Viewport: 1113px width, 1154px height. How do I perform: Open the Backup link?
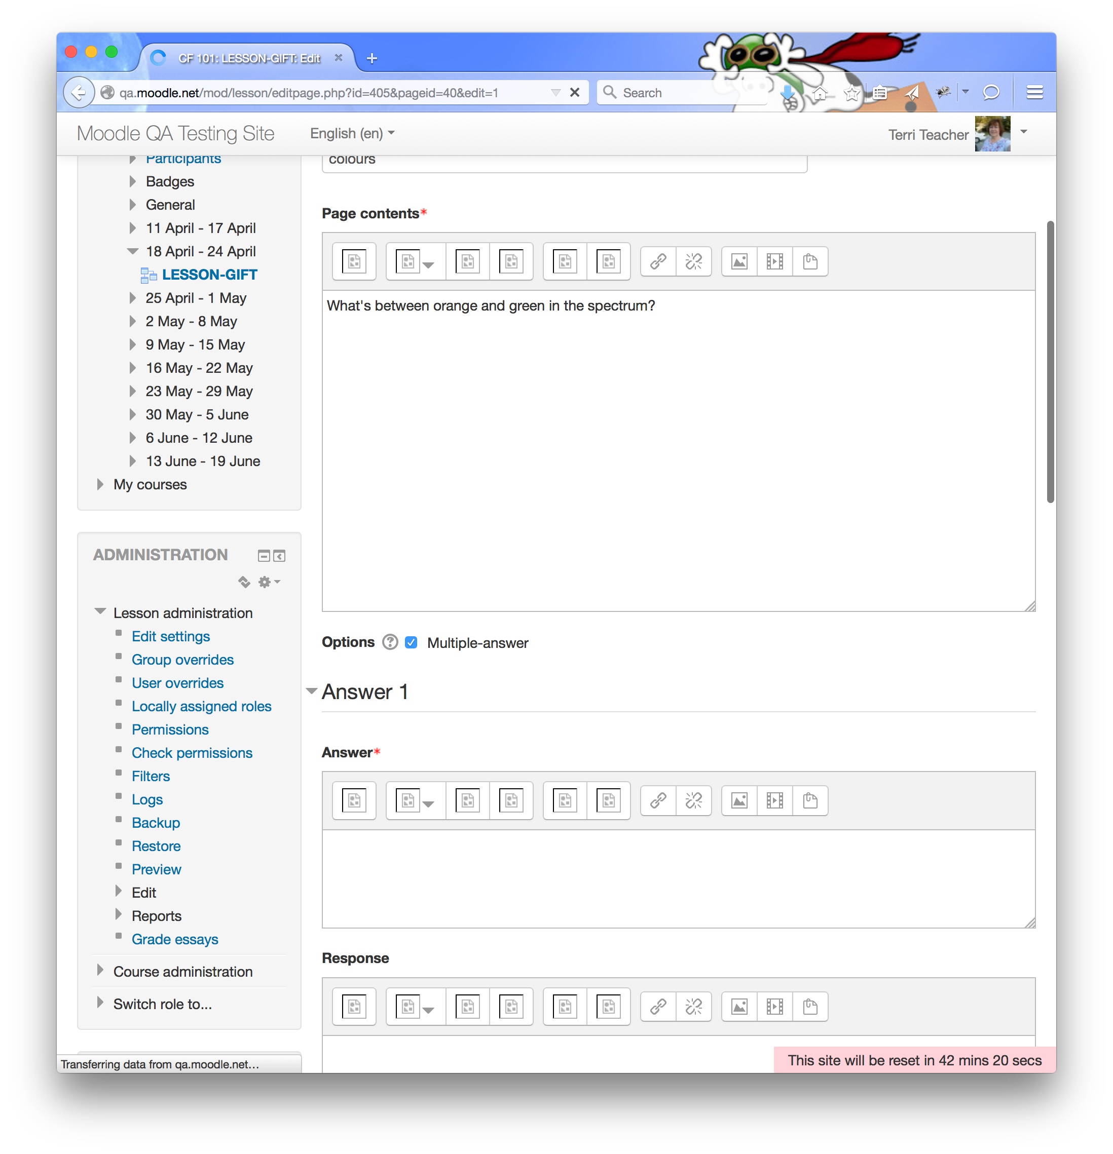(x=156, y=823)
